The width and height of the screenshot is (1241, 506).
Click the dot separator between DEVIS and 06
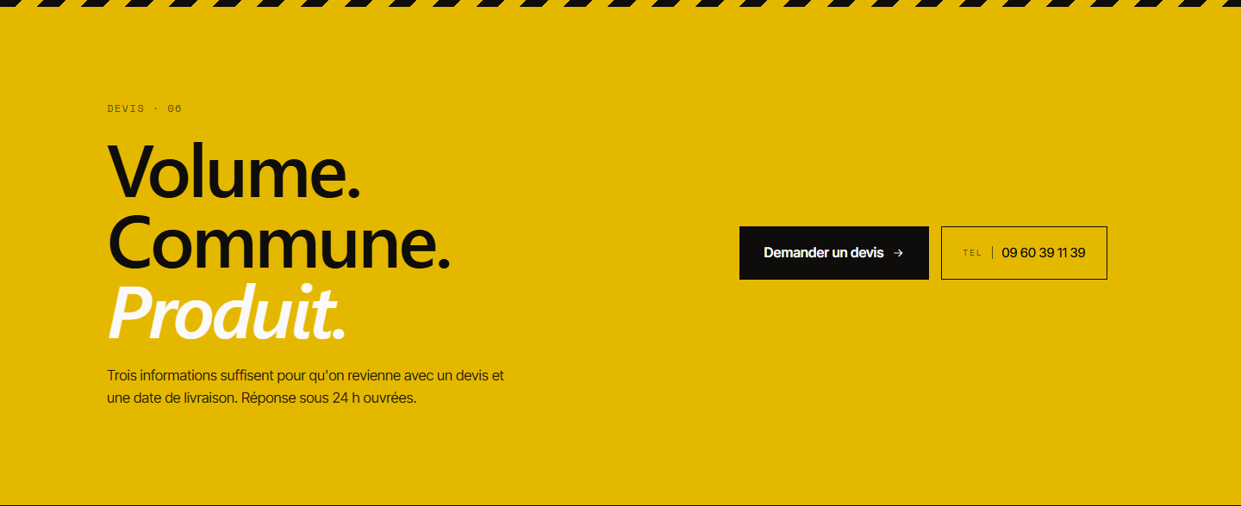coord(156,108)
